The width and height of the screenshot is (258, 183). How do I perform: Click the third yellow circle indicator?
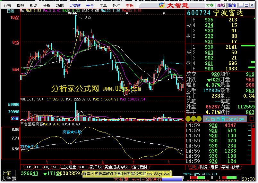199,119
